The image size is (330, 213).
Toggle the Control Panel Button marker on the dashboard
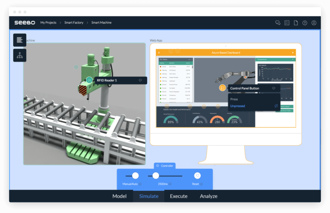point(222,88)
